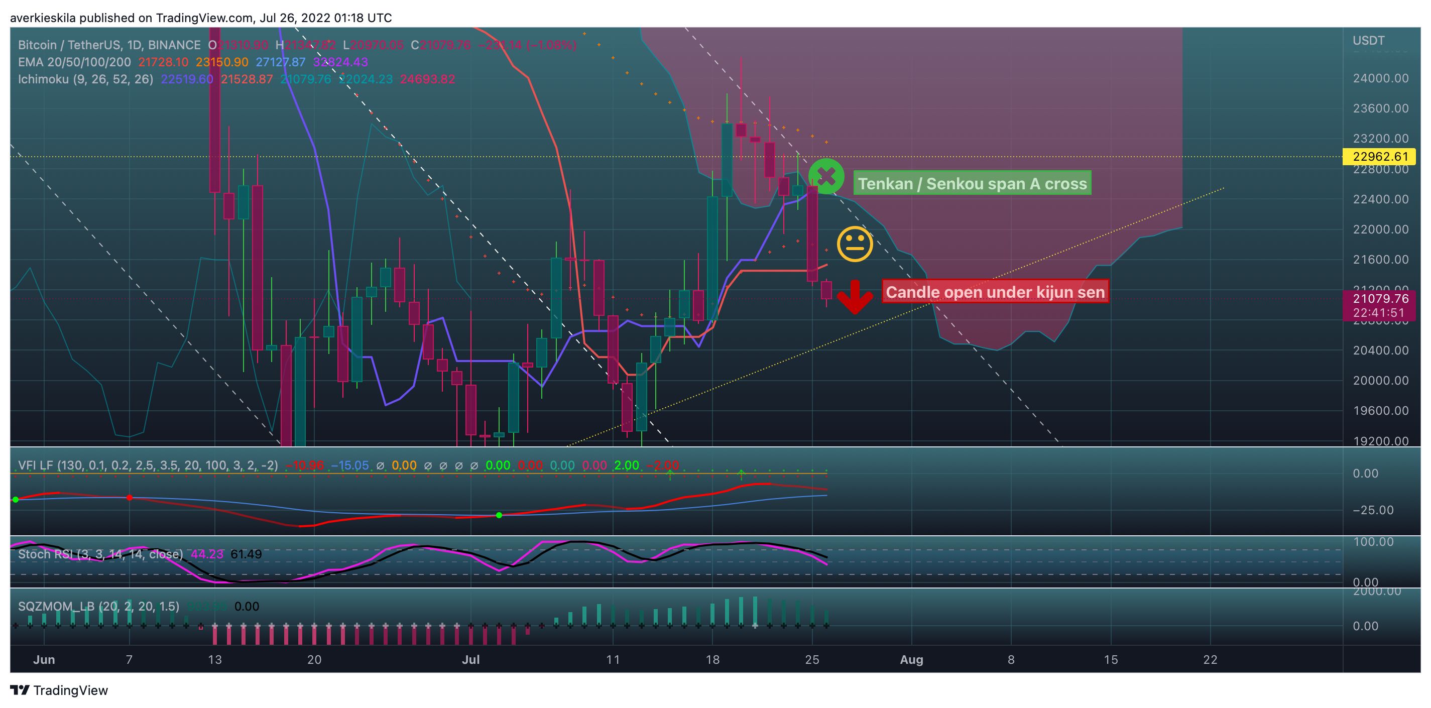Click the yellow neutral face emoji
This screenshot has width=1431, height=708.
pos(855,244)
